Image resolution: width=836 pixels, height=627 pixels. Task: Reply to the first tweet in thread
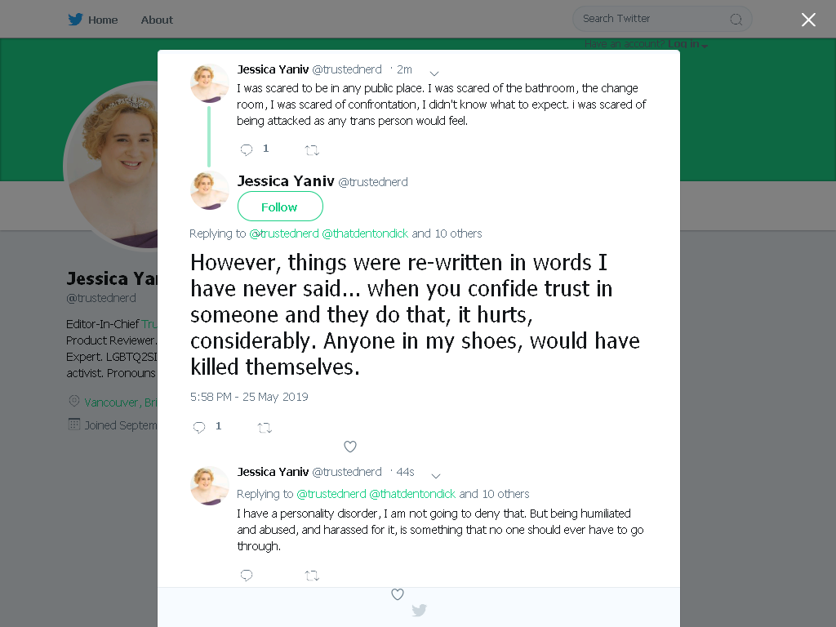247,150
